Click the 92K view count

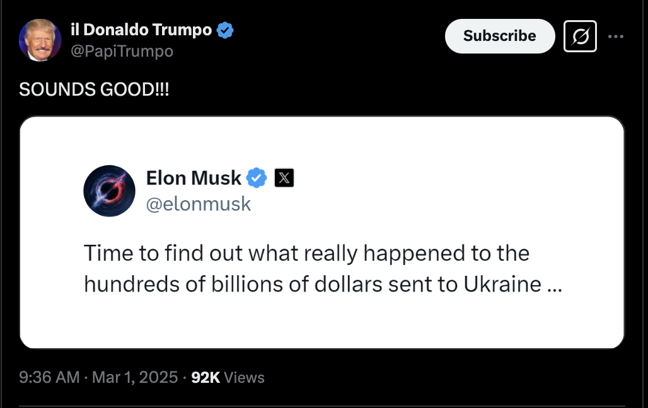205,378
